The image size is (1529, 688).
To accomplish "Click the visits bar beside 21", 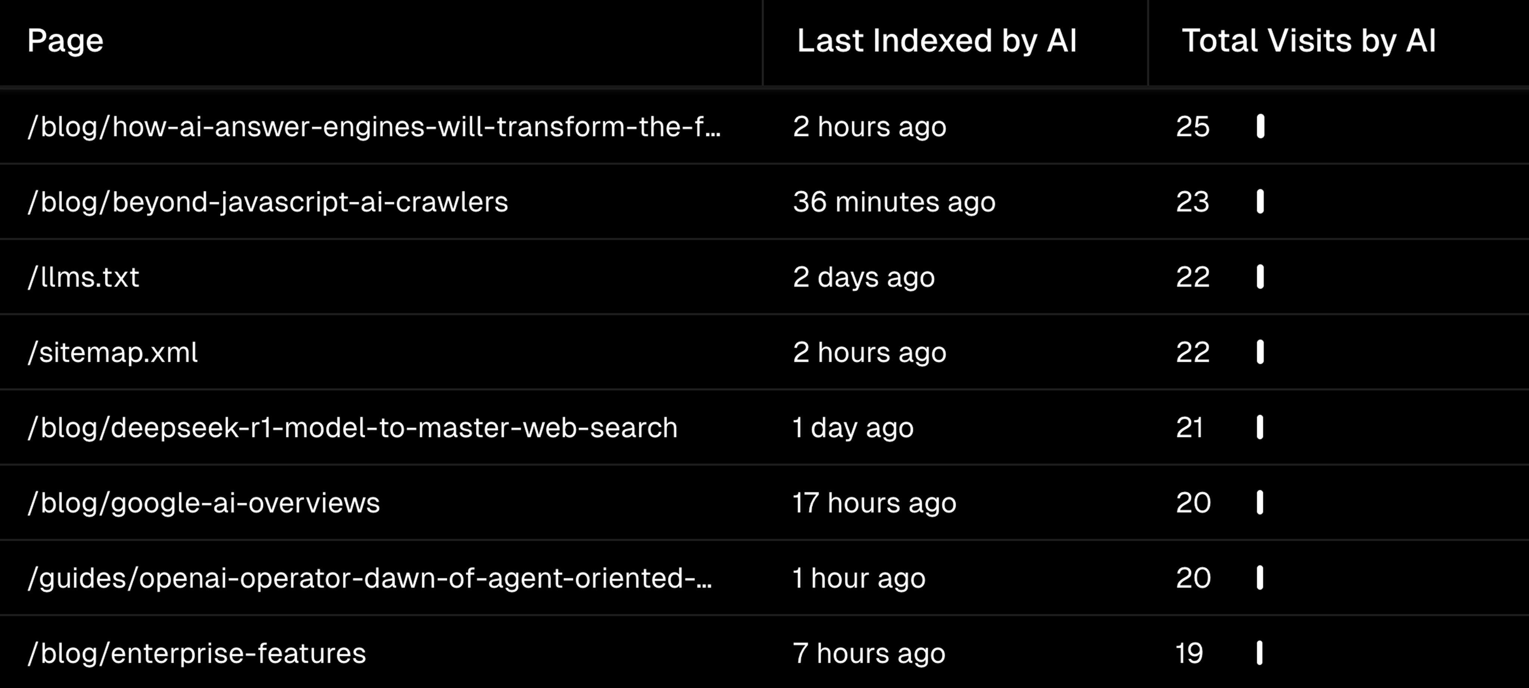I will pos(1259,428).
